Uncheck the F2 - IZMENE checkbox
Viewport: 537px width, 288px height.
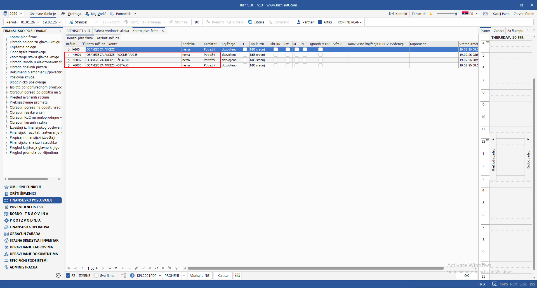pyautogui.click(x=68, y=275)
